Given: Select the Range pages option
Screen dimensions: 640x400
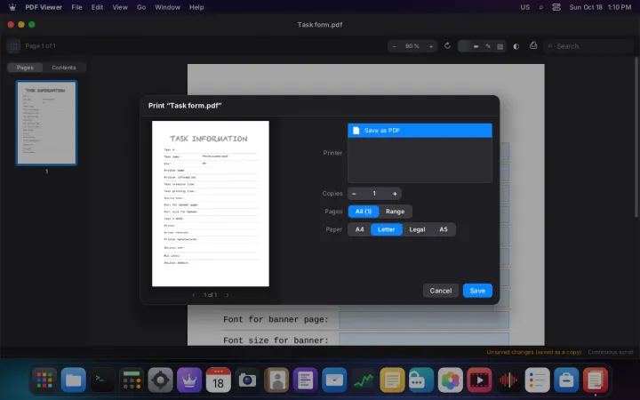Looking at the screenshot, I should [395, 212].
